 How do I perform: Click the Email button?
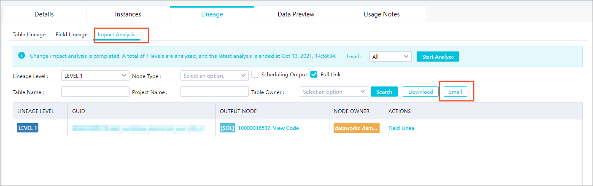[455, 92]
